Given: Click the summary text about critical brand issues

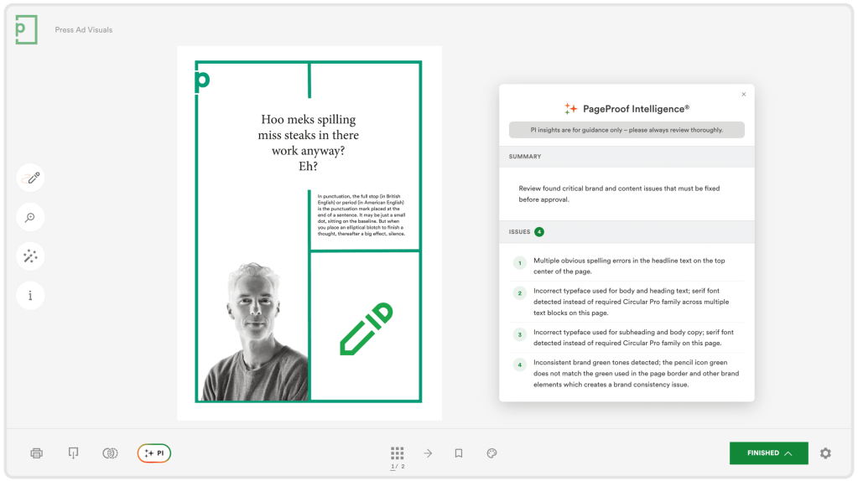Looking at the screenshot, I should pos(619,194).
